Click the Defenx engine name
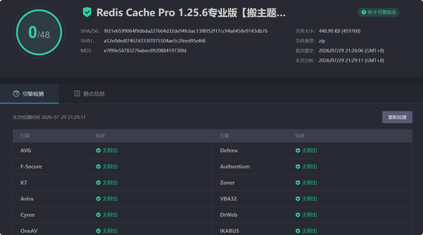The width and height of the screenshot is (423, 235). coord(229,150)
